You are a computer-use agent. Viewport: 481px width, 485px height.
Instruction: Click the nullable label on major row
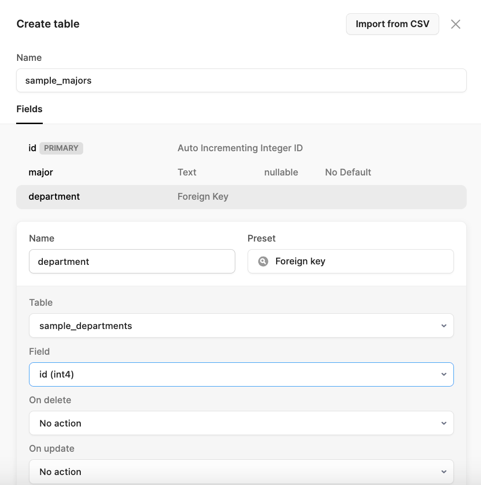point(281,172)
